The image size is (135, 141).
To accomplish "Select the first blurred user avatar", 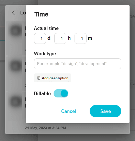I will click(15, 31).
